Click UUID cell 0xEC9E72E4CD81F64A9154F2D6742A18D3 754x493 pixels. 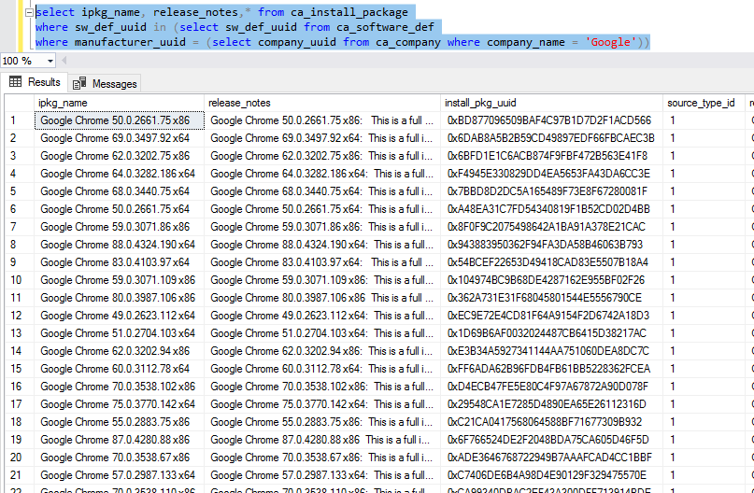tap(551, 316)
